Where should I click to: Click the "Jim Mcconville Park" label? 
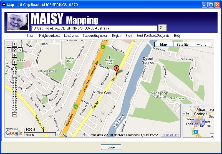click(47, 72)
